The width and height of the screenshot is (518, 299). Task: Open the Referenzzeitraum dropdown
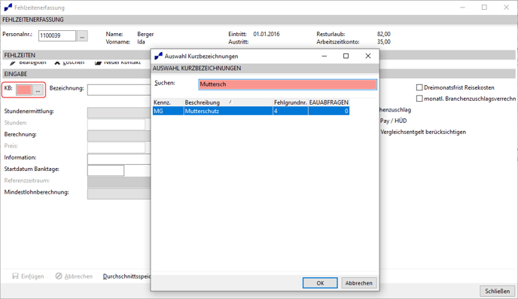click(119, 182)
